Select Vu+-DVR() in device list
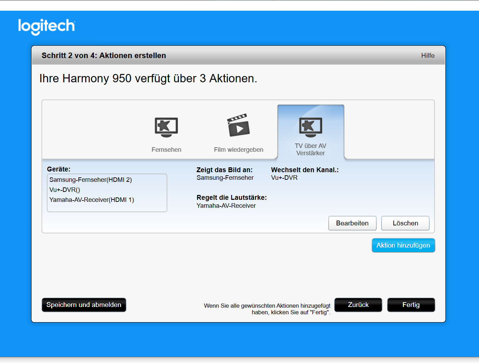This screenshot has height=363, width=479. [x=65, y=190]
